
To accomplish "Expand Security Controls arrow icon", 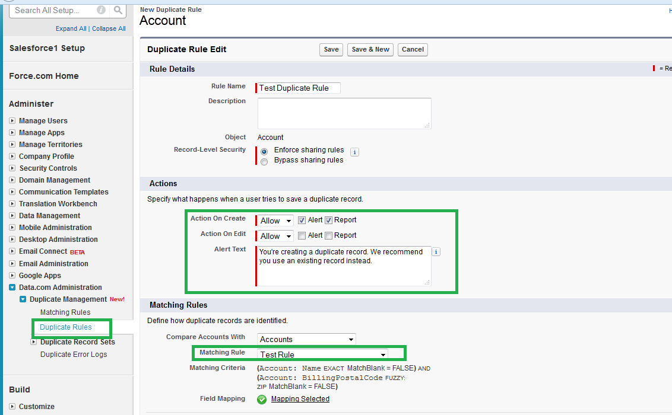I will click(x=12, y=168).
